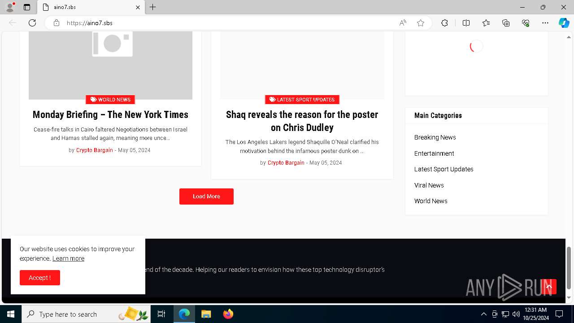The image size is (574, 323).
Task: View site information lock icon
Action: coord(57,23)
